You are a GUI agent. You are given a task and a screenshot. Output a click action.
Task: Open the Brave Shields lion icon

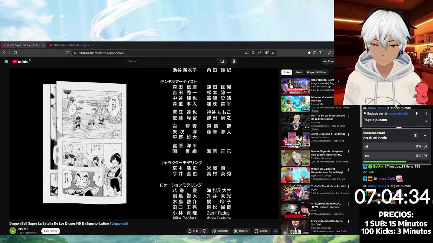267,53
